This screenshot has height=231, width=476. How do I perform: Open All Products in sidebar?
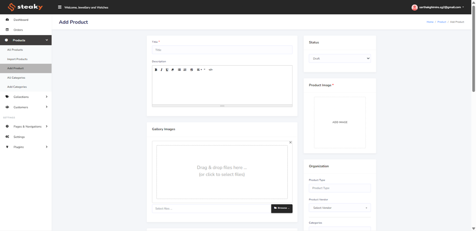tap(15, 50)
